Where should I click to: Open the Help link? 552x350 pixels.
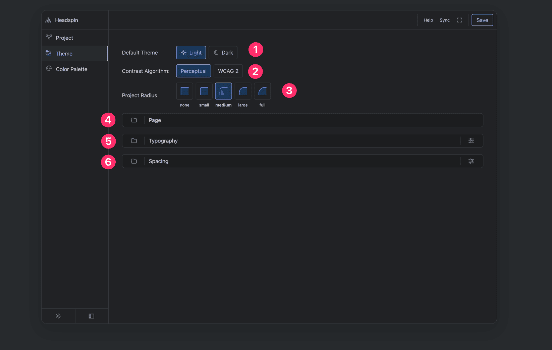pos(428,20)
